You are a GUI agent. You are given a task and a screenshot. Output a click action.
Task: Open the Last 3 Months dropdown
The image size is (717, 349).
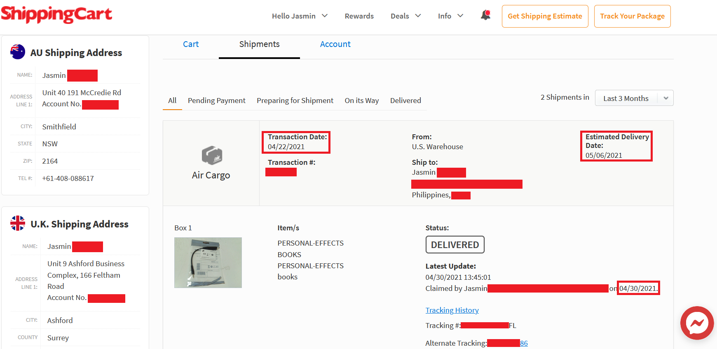click(634, 98)
